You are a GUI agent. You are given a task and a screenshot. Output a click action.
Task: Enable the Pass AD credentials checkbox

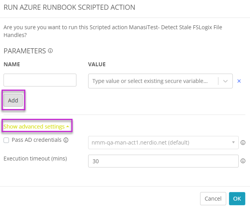6,140
